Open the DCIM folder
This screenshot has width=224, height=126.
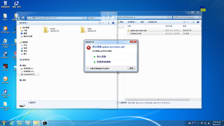[x=51, y=30]
